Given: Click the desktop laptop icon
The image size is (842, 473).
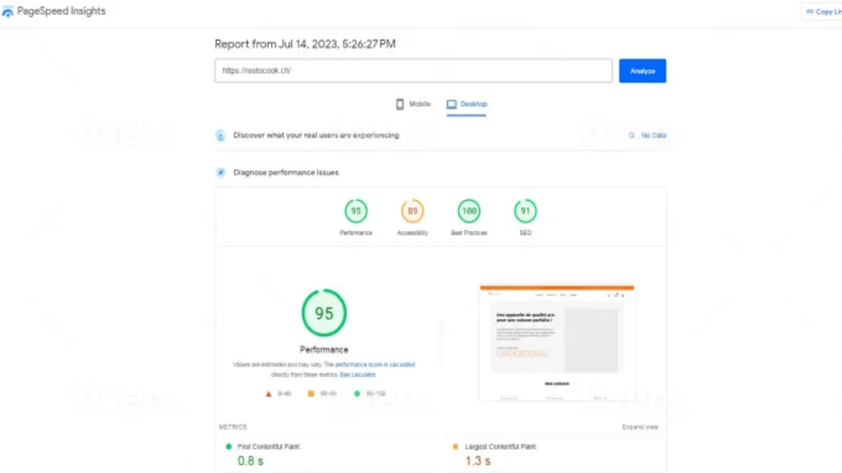Looking at the screenshot, I should (452, 104).
